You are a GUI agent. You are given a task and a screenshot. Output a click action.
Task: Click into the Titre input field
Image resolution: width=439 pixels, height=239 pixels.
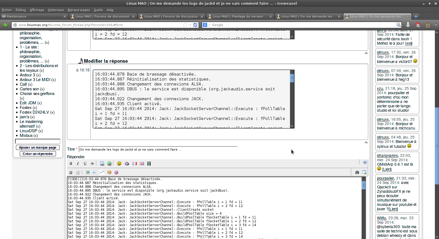tap(158, 149)
